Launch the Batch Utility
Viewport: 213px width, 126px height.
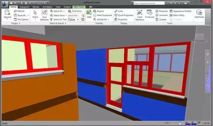[177, 15]
